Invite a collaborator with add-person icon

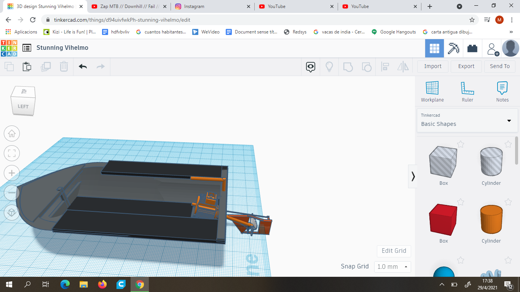(x=493, y=49)
